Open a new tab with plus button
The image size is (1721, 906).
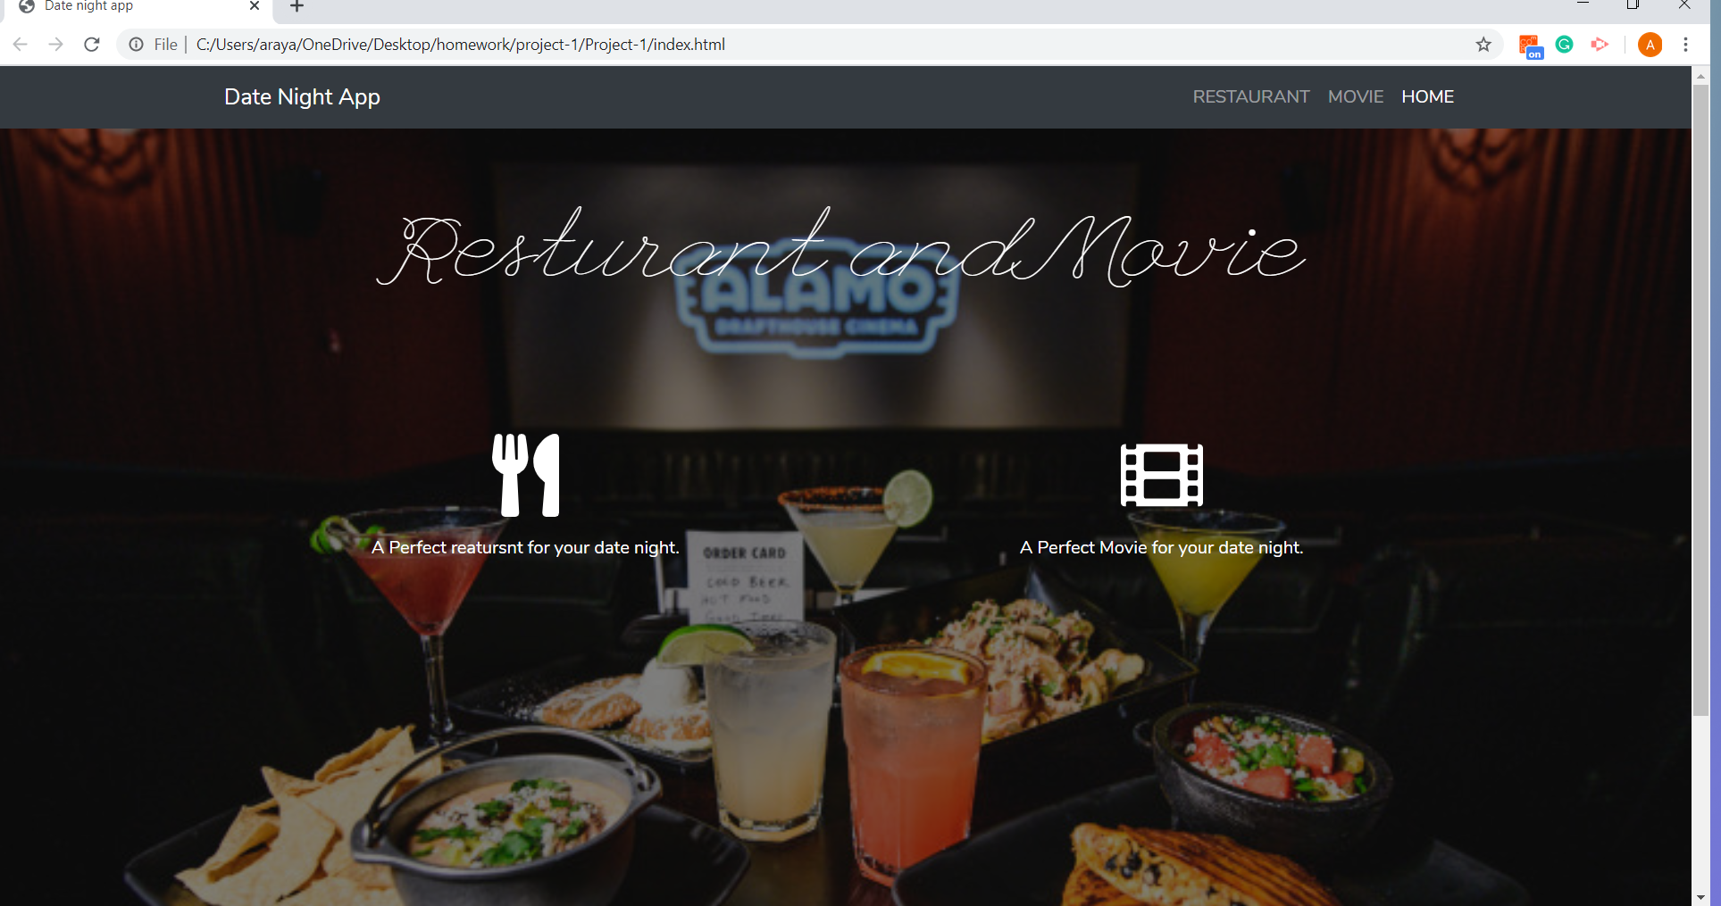297,6
